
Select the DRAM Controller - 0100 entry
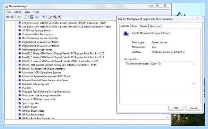click(64, 23)
